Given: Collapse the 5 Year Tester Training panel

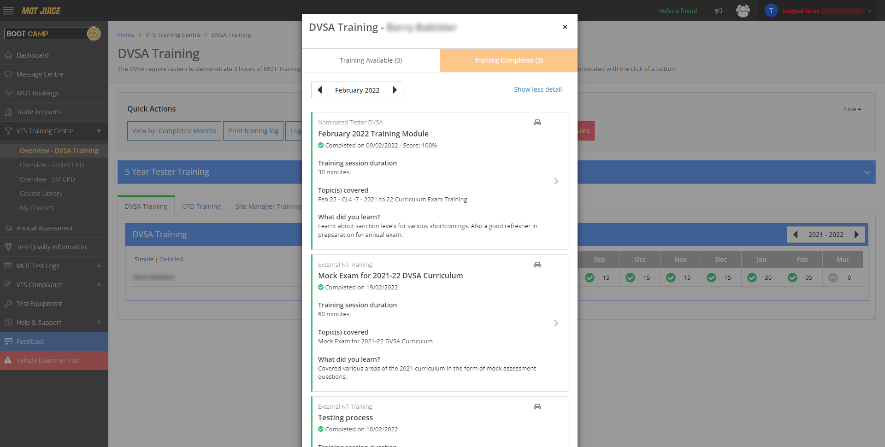Looking at the screenshot, I should pos(867,172).
